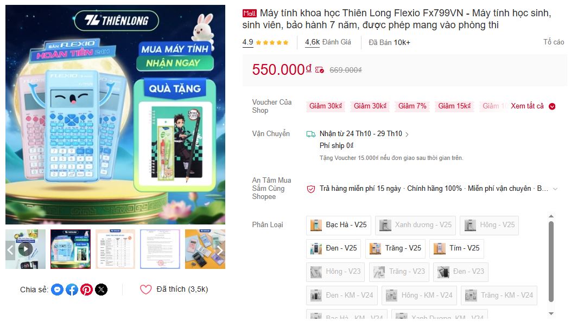The height and width of the screenshot is (334, 571).
Task: Show previous gallery thumbnails arrow
Action: click(10, 249)
